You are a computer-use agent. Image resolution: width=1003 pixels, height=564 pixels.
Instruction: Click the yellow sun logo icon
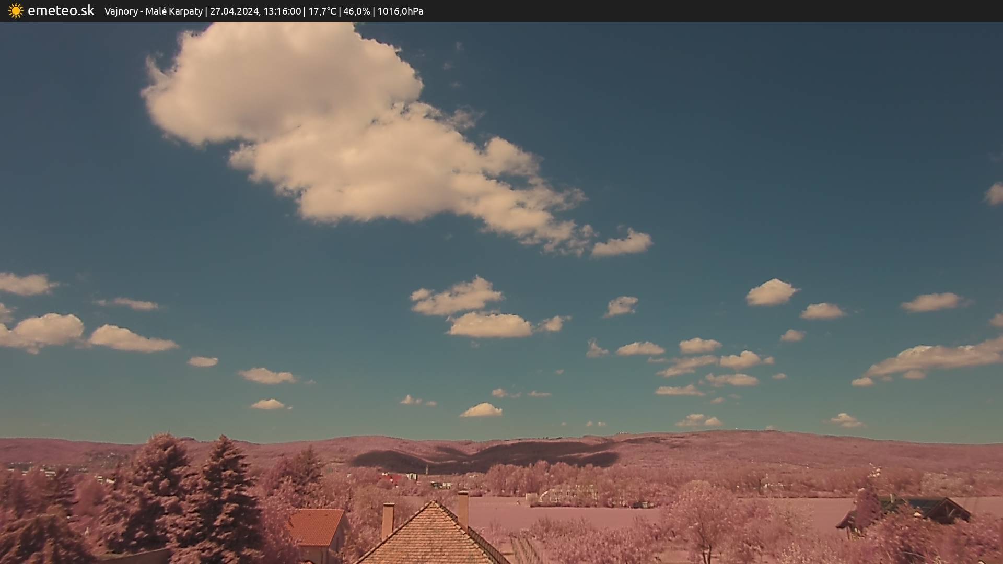pos(16,11)
